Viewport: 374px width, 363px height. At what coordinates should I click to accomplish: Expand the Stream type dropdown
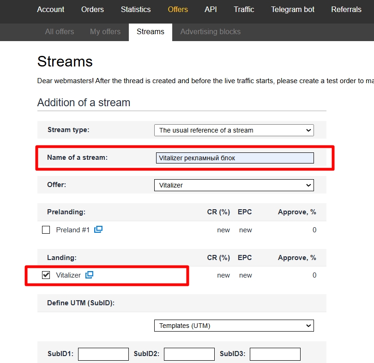pyautogui.click(x=234, y=130)
